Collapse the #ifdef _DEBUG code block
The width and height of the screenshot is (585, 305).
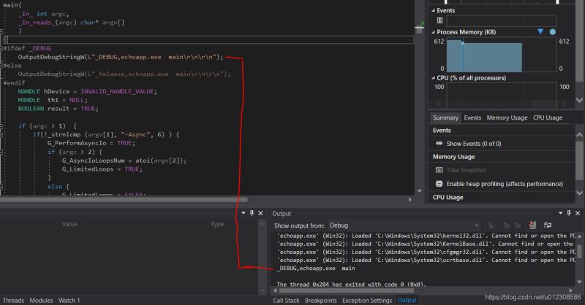tap(2, 48)
